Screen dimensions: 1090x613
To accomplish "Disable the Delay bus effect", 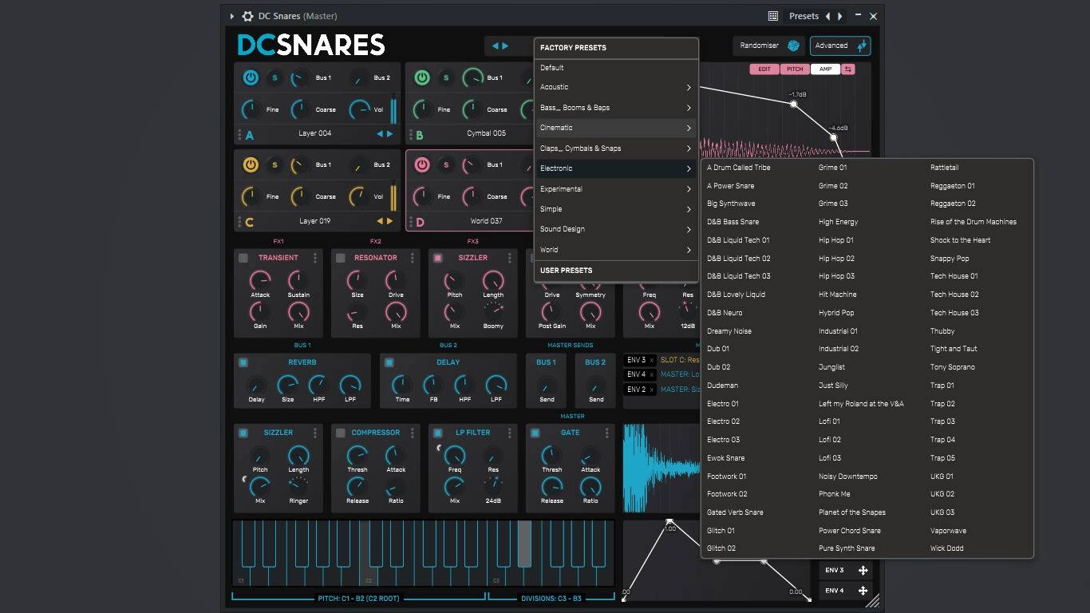I will click(389, 362).
